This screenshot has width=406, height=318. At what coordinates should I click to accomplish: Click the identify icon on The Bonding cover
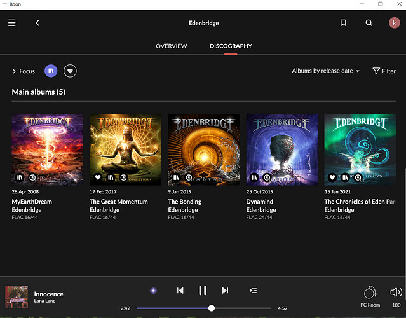coord(189,177)
